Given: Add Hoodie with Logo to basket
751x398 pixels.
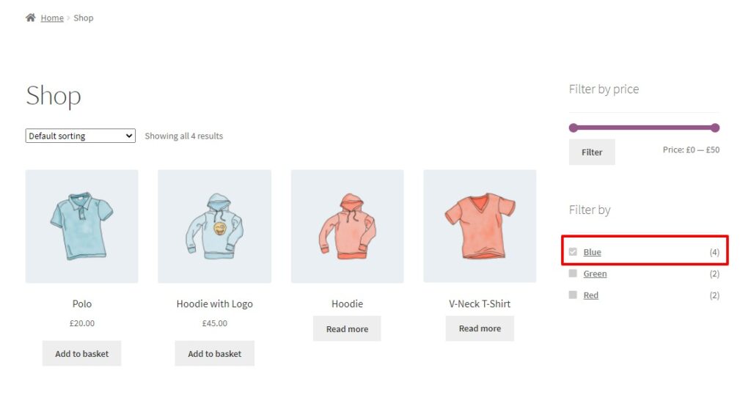Looking at the screenshot, I should tap(214, 353).
